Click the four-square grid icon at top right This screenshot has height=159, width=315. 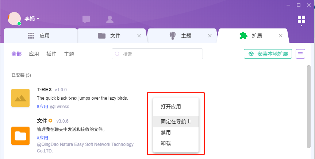coord(301,19)
